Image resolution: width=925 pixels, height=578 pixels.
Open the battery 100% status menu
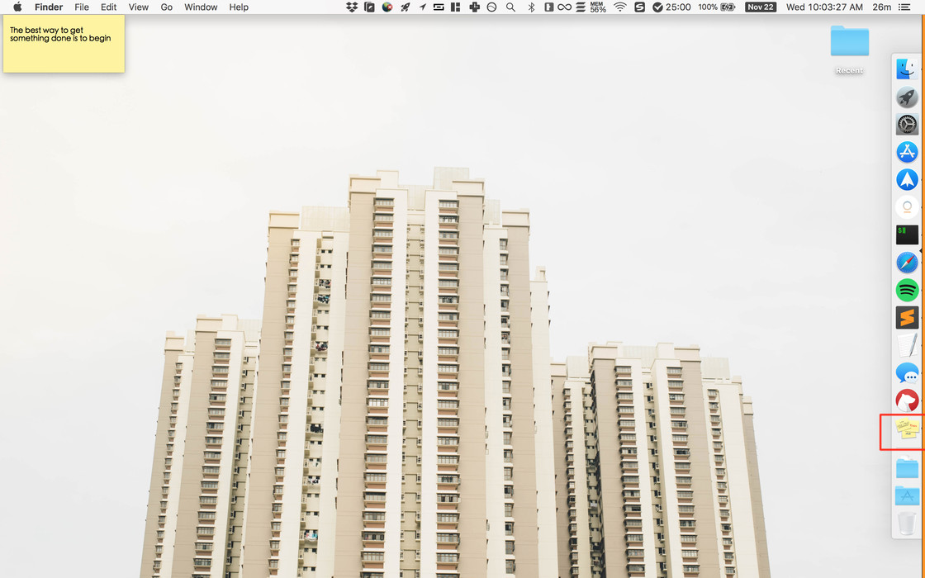[716, 7]
